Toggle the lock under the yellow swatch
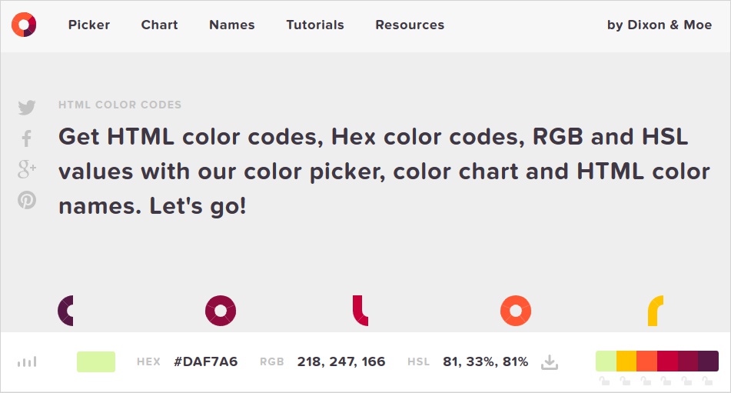Image resolution: width=731 pixels, height=393 pixels. [626, 381]
